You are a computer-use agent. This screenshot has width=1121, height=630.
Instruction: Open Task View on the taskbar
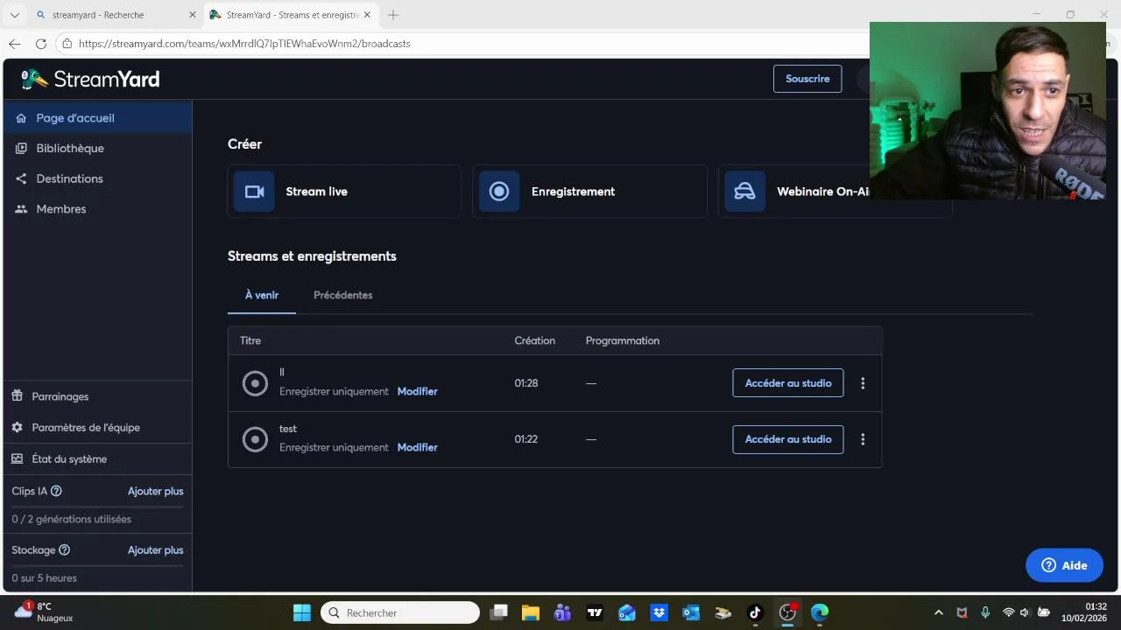(x=498, y=612)
